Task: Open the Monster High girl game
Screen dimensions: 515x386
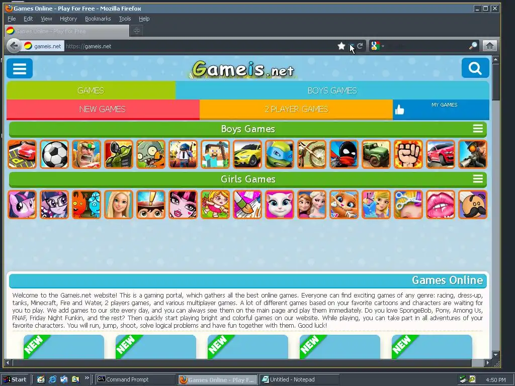Action: tap(183, 205)
